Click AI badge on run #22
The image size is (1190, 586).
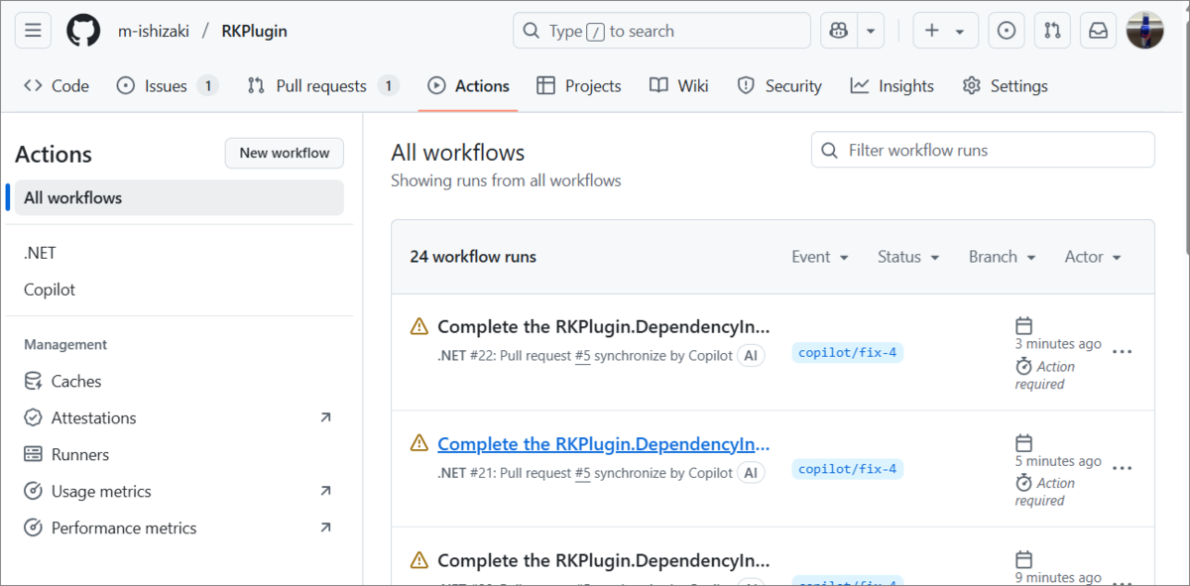click(751, 355)
